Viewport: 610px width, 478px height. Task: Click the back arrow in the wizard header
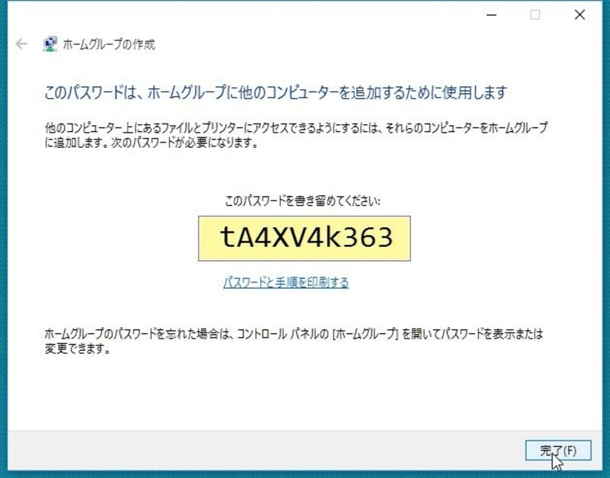tap(21, 44)
